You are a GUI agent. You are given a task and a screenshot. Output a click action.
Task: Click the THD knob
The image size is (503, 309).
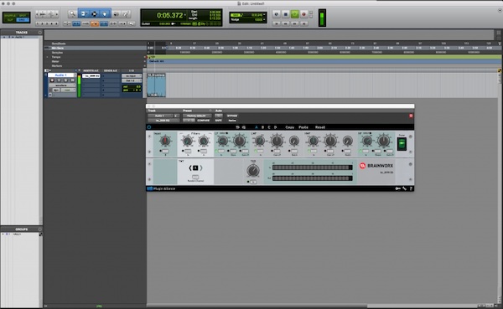click(253, 170)
